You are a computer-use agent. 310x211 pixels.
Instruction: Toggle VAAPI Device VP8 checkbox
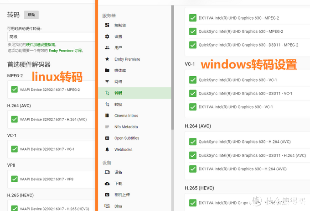click(x=15, y=179)
